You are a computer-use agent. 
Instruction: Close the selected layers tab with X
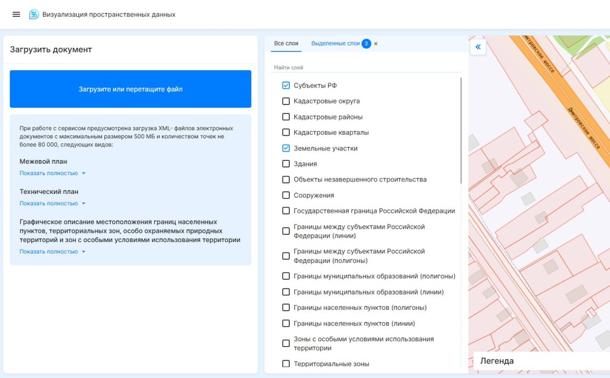coord(376,44)
